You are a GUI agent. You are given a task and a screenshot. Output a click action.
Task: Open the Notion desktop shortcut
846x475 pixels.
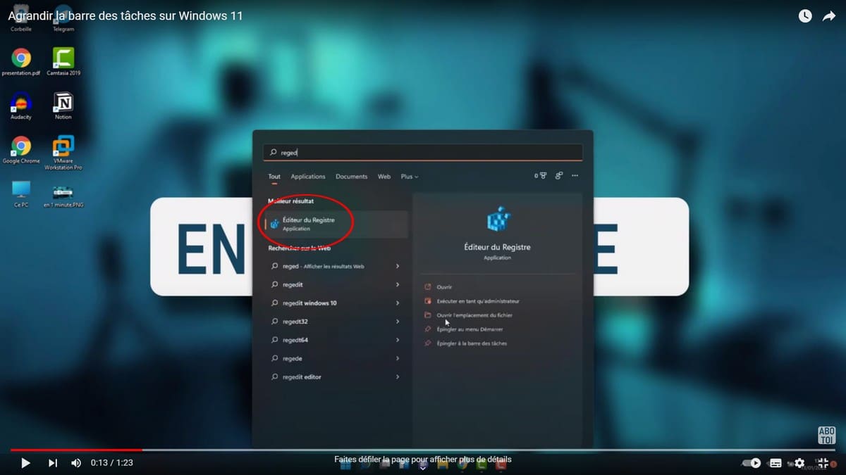pyautogui.click(x=63, y=105)
